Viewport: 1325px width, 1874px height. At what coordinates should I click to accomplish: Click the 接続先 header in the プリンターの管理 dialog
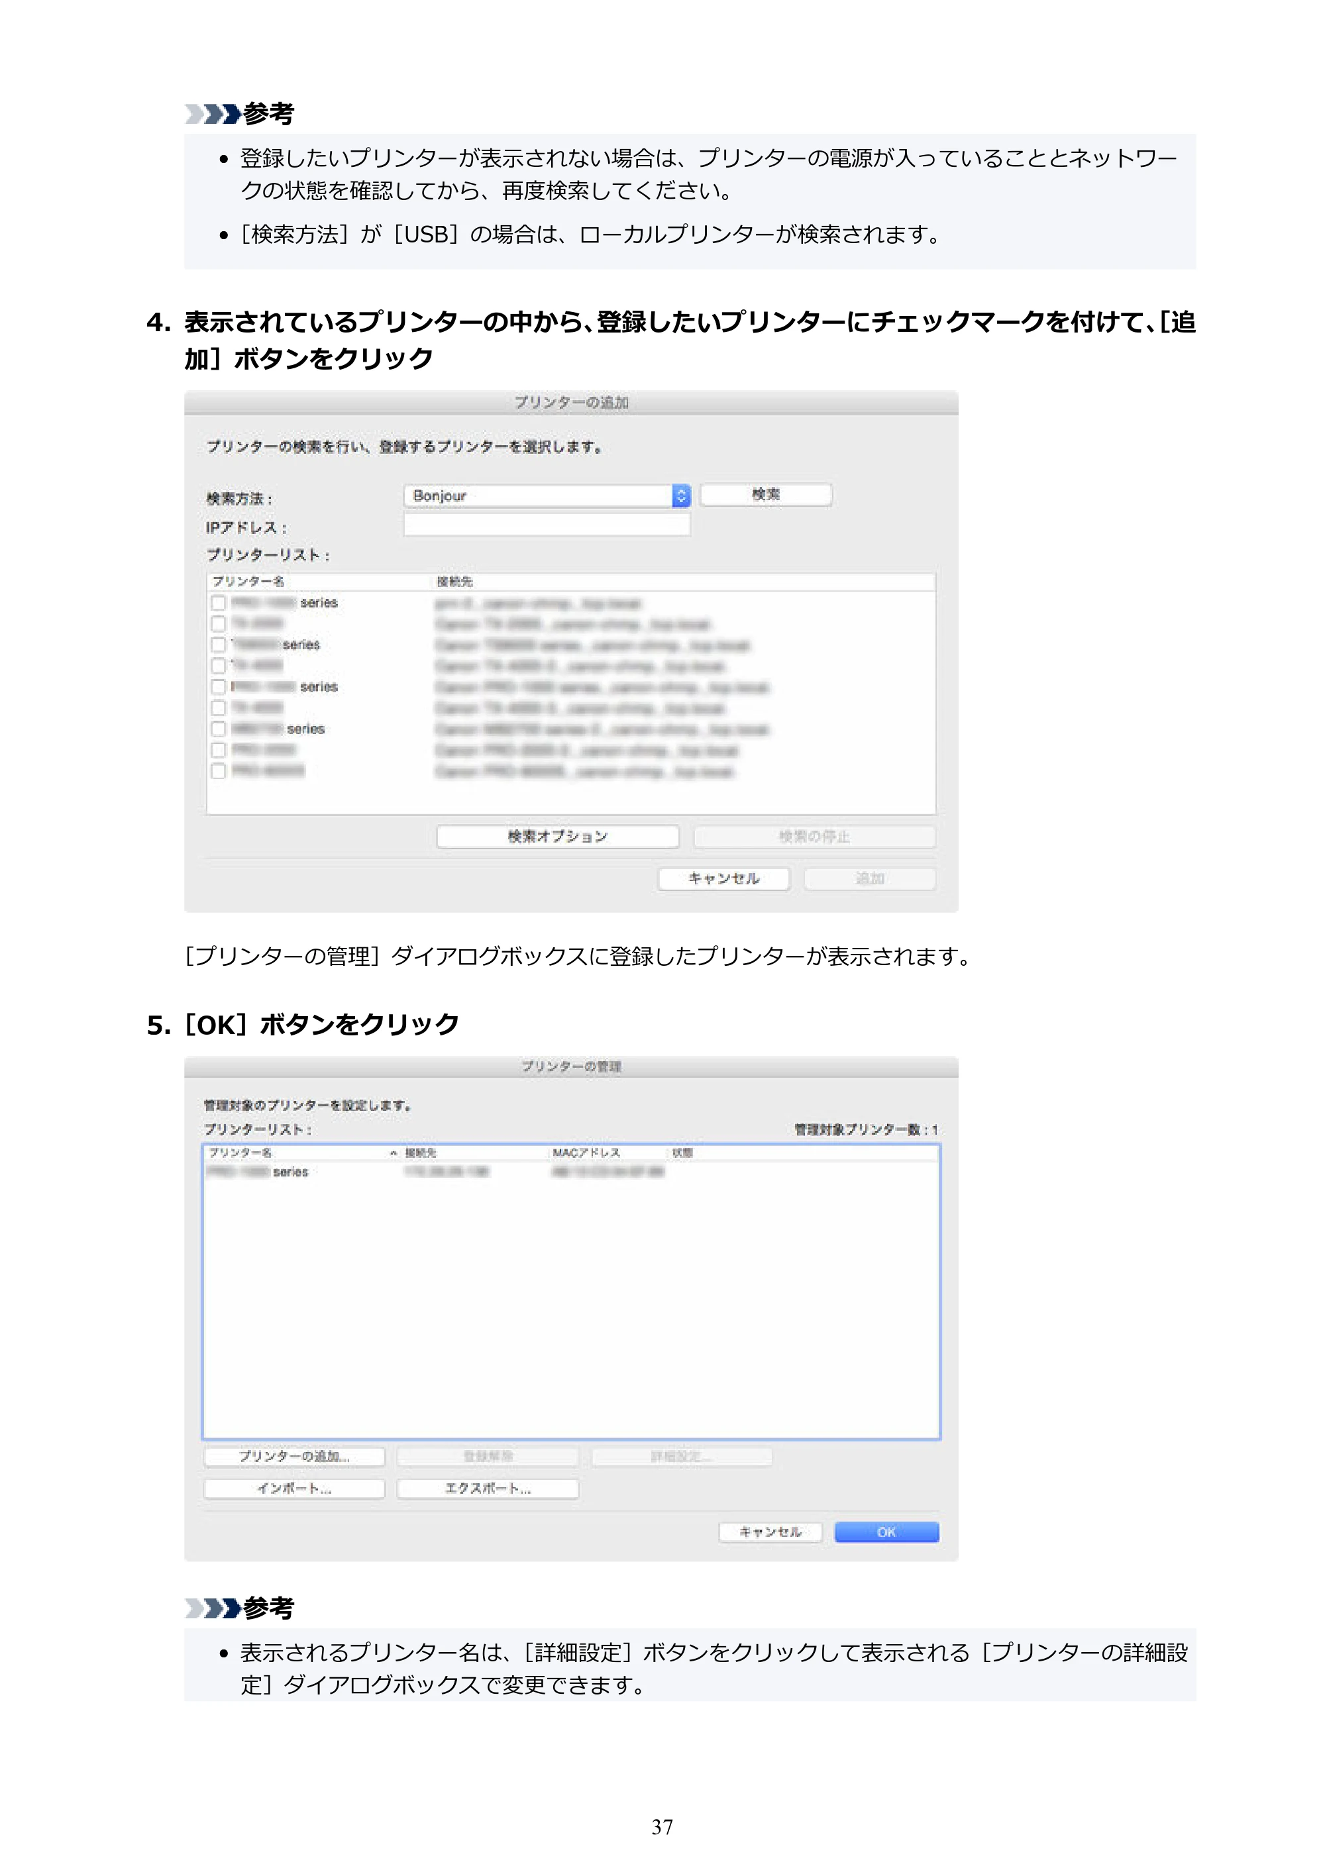(x=421, y=1153)
